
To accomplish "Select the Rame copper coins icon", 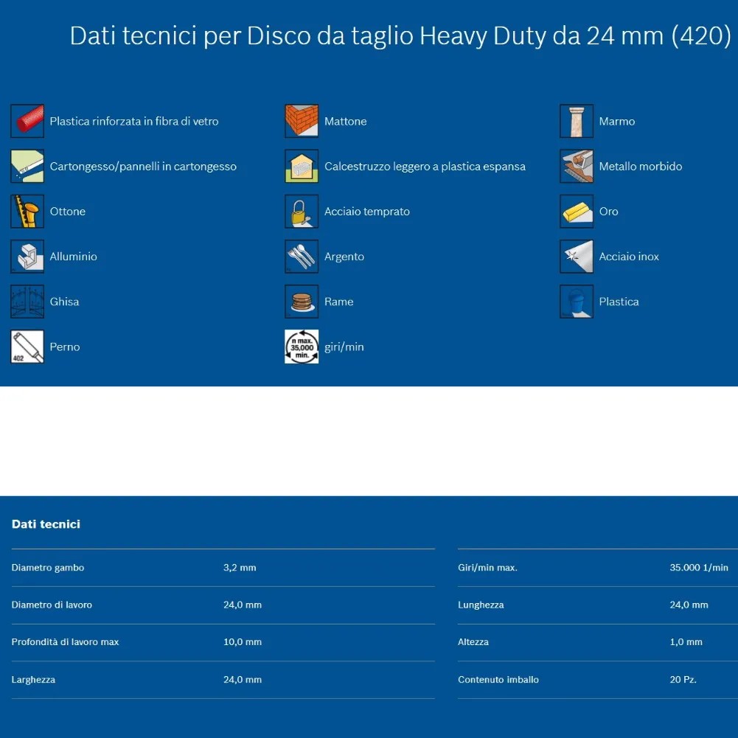I will tap(302, 302).
